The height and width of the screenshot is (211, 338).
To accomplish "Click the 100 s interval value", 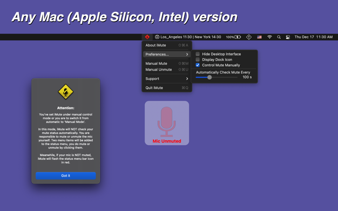I will [247, 77].
